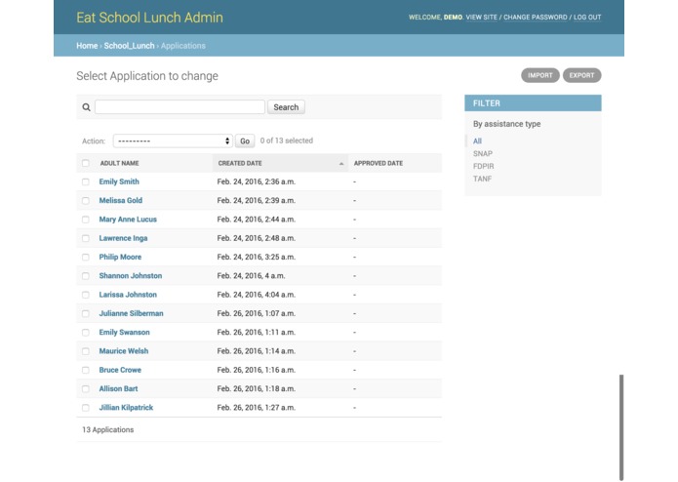Open Julianne Silberman's application

(131, 313)
